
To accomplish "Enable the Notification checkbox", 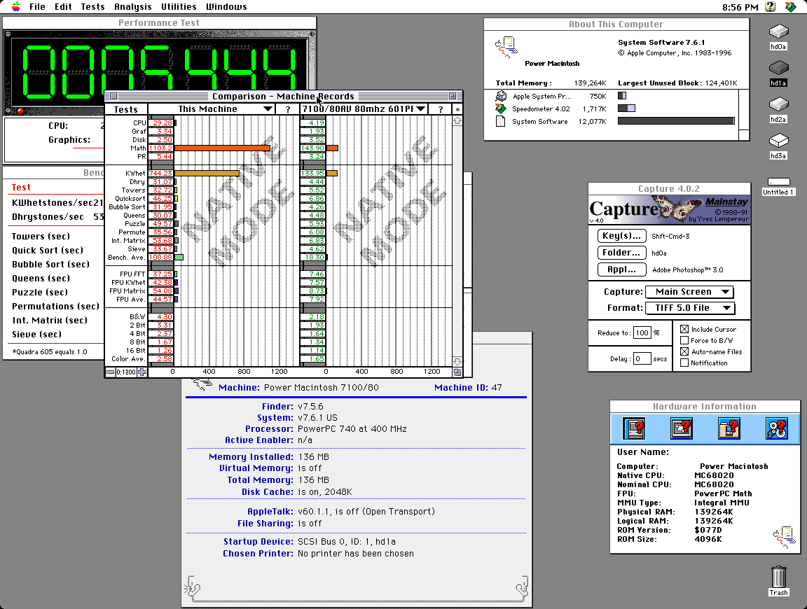I will pos(684,363).
